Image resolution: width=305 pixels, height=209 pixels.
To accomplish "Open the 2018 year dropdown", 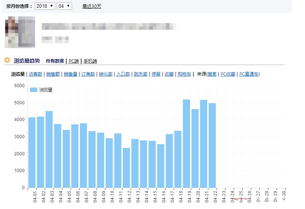I will click(x=44, y=6).
